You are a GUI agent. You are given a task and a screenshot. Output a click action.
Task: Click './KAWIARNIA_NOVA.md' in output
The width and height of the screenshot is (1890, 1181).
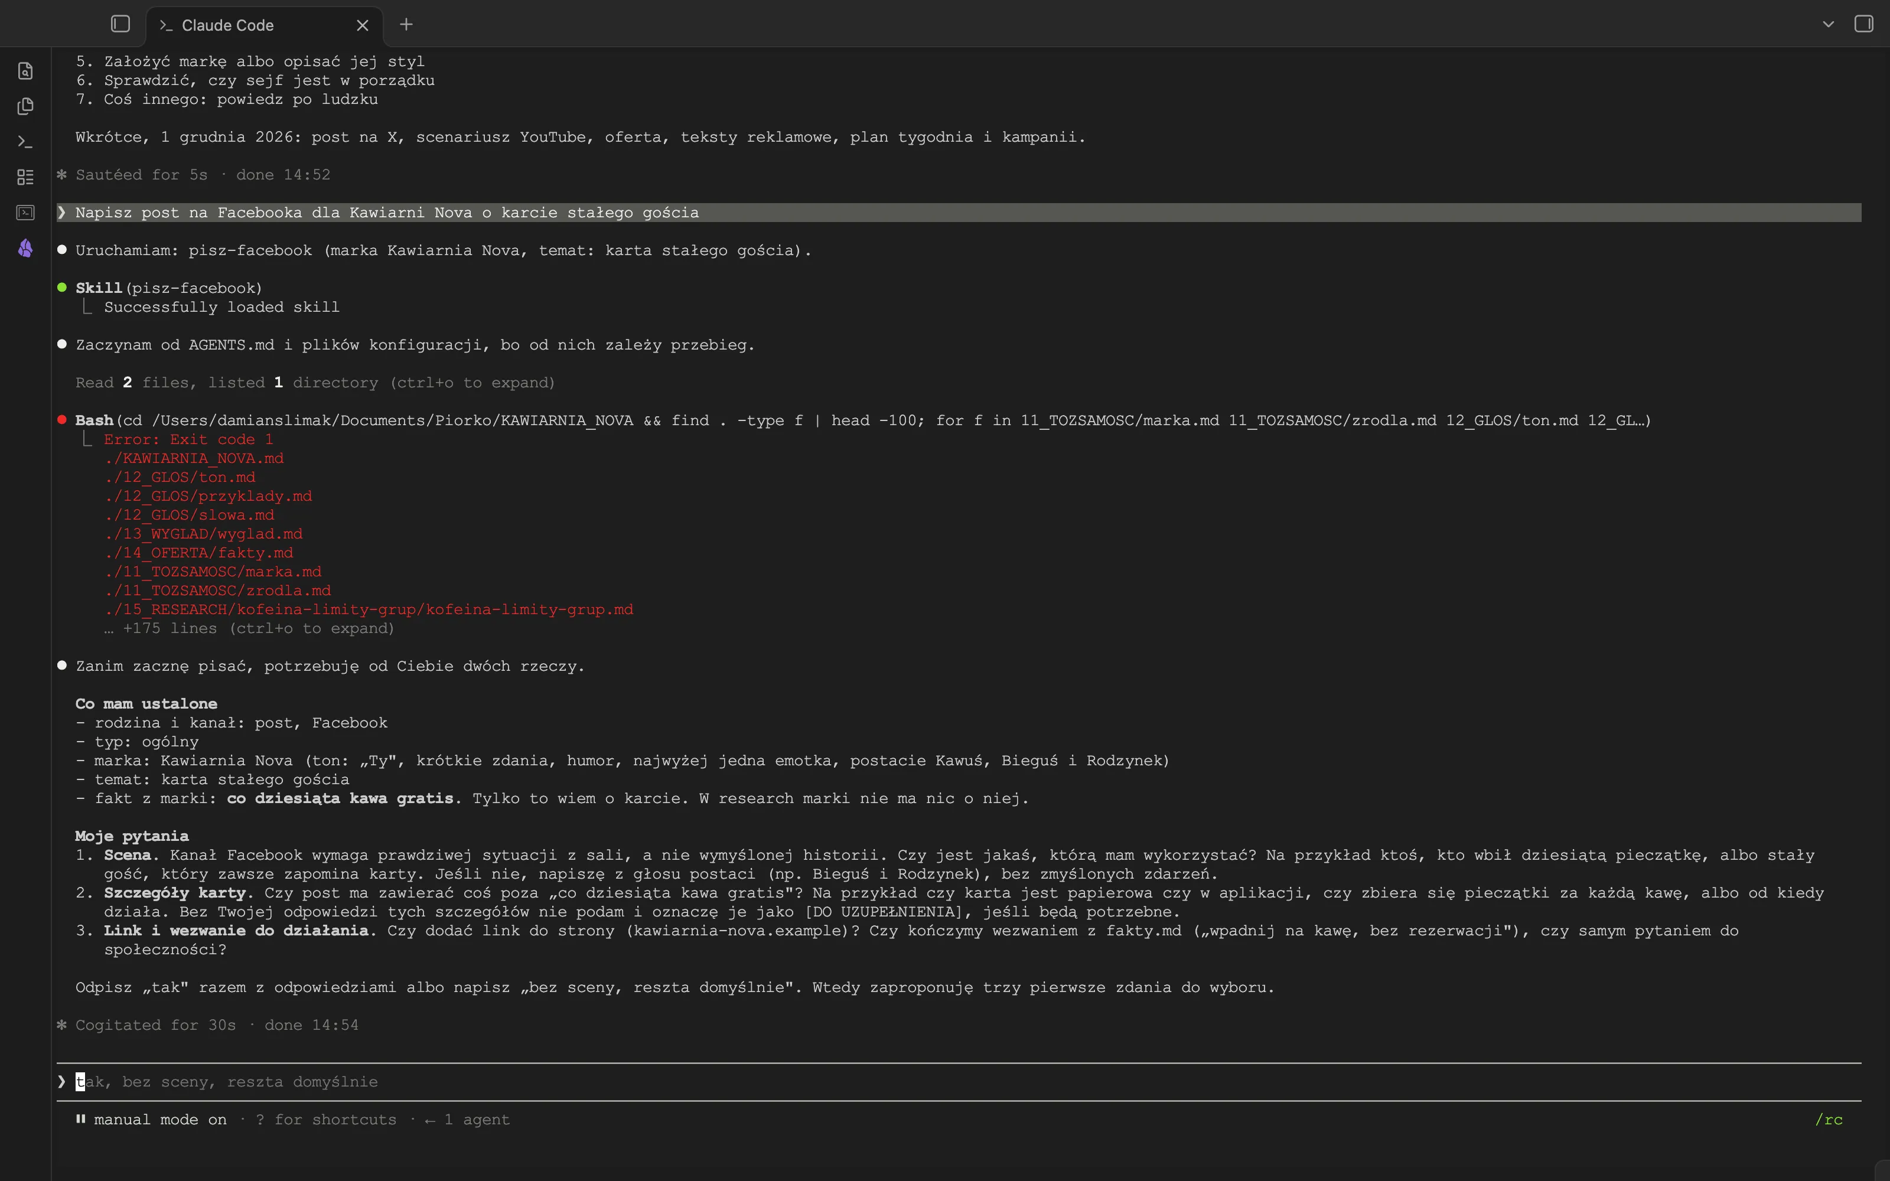(194, 458)
